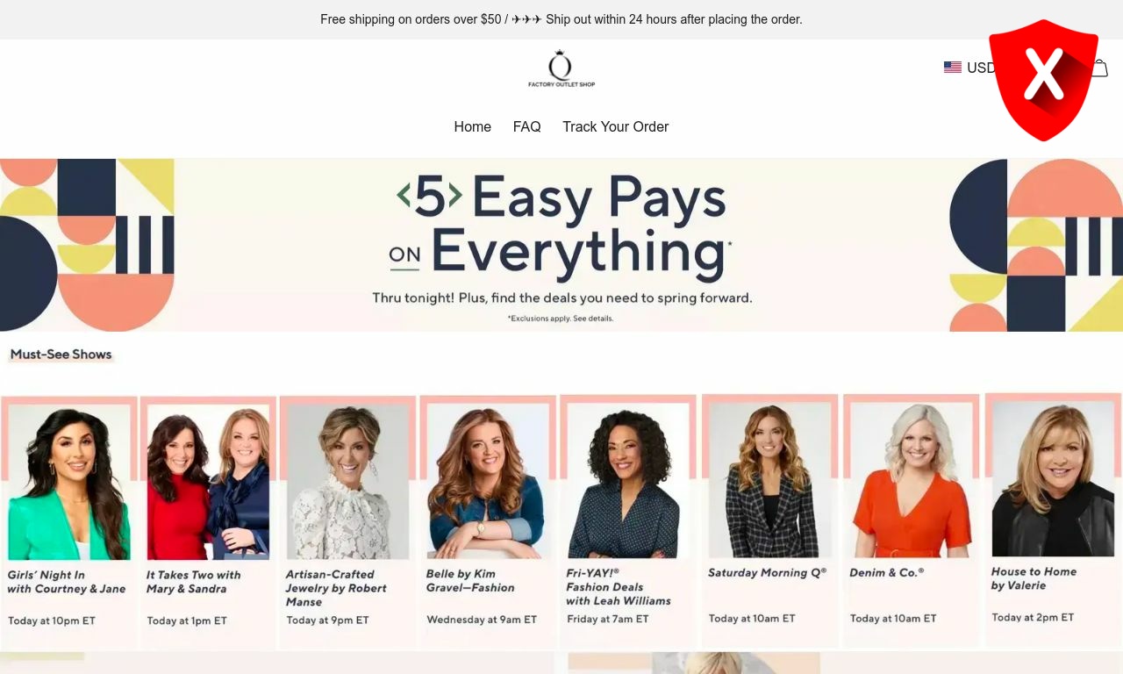1123x674 pixels.
Task: Open Belle by Kim Gravel—Fashion show
Action: pos(487,522)
